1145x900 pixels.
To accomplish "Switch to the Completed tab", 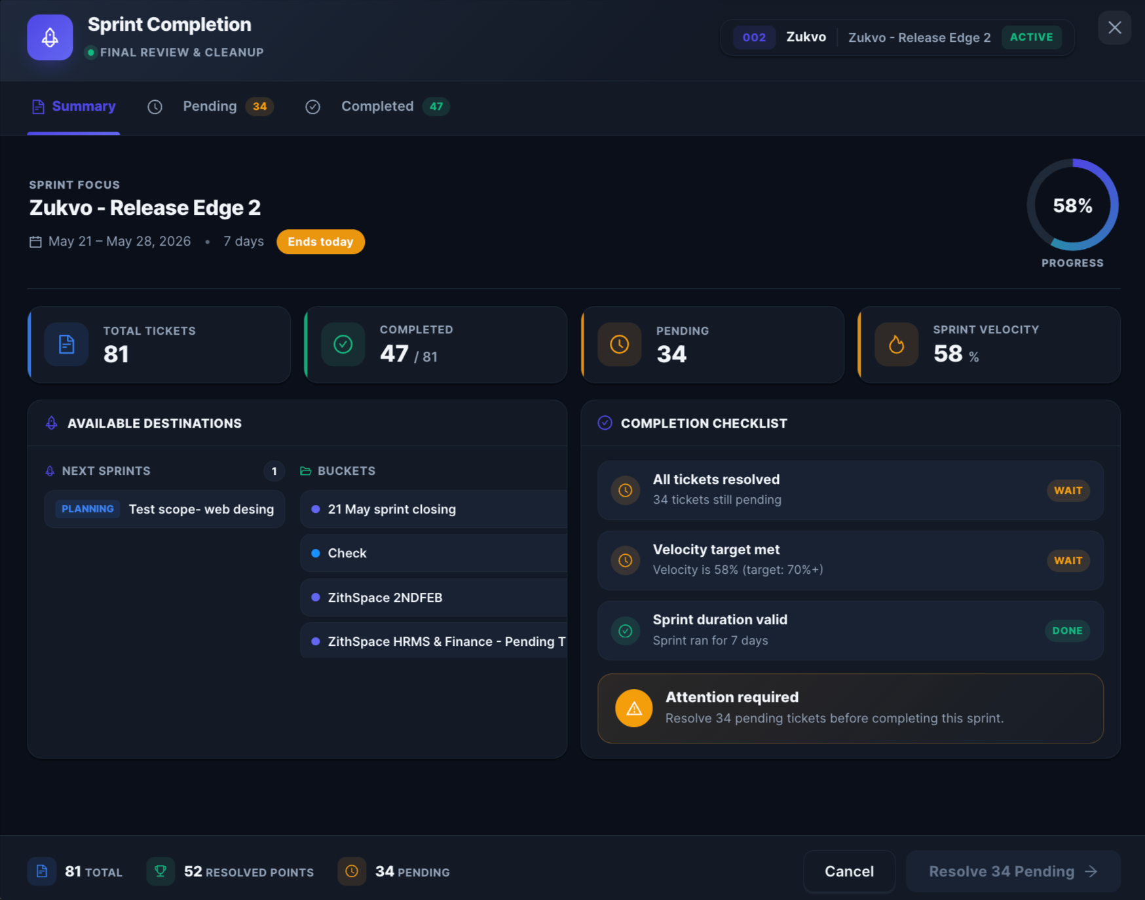I will coord(378,107).
